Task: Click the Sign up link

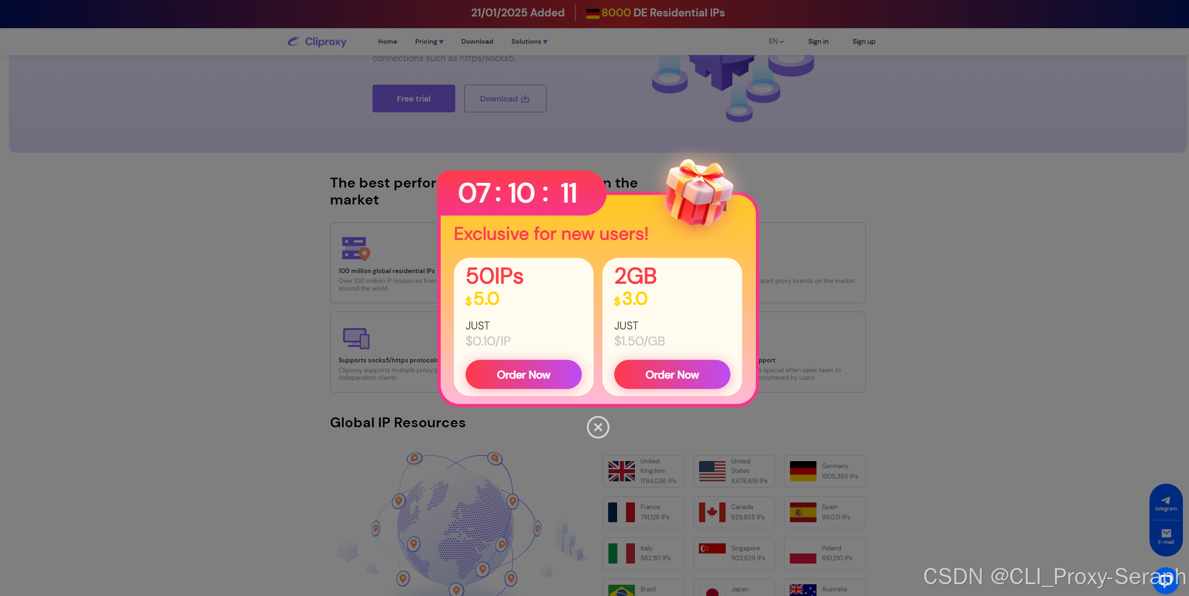Action: 864,41
